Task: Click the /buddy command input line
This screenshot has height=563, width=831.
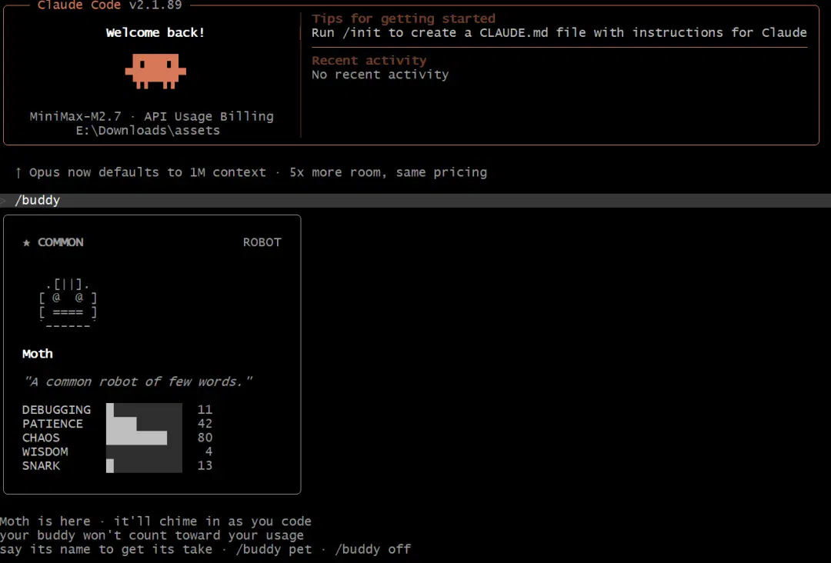Action: [415, 200]
